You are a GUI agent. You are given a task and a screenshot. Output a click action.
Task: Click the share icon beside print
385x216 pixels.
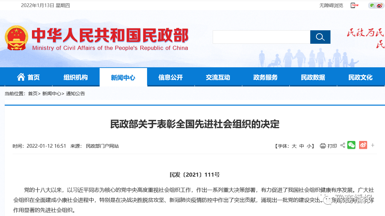[343, 145]
